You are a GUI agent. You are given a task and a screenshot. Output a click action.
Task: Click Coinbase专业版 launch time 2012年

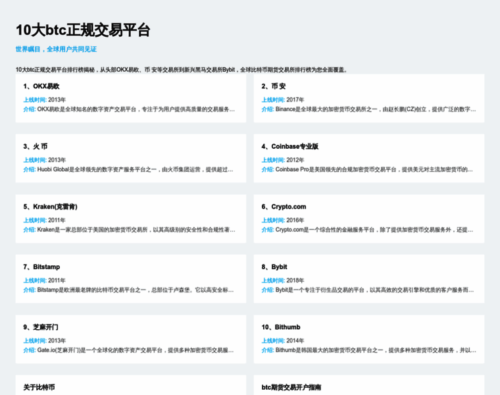coord(295,160)
